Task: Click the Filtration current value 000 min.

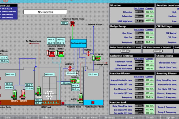Action: (150, 12)
